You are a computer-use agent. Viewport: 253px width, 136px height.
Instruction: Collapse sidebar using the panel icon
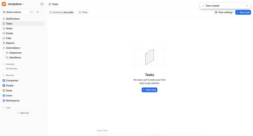click(42, 4)
